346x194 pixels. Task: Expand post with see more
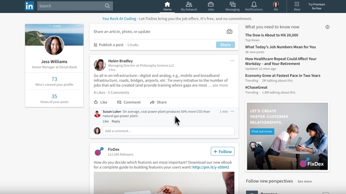click(x=220, y=85)
